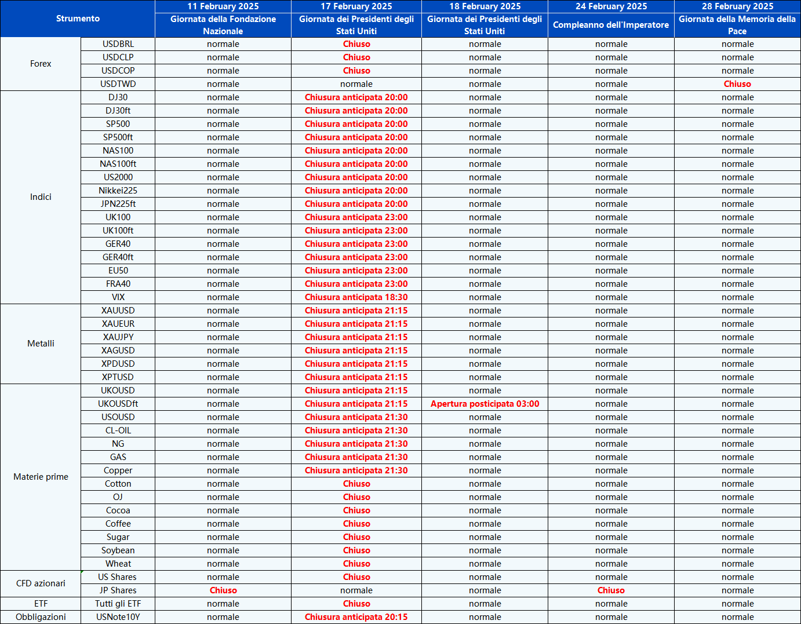The image size is (801, 624).
Task: Click the Apertura posticipata 03:00 cell
Action: coord(485,404)
